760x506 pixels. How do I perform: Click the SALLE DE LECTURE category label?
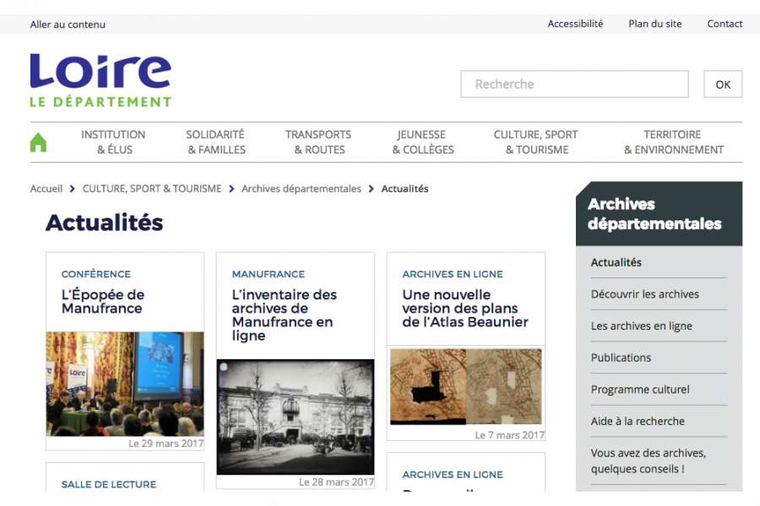tap(109, 484)
